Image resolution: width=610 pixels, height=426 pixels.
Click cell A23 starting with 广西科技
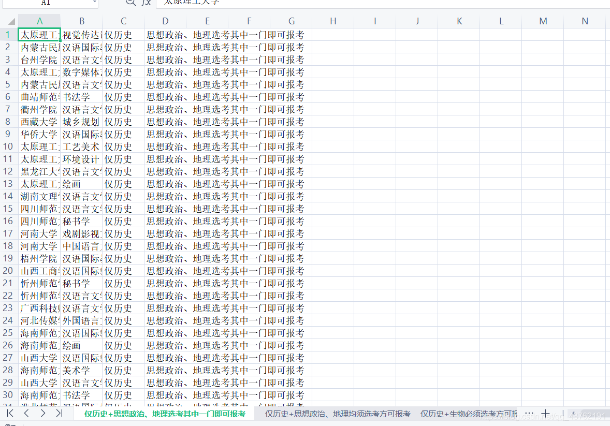pos(39,308)
